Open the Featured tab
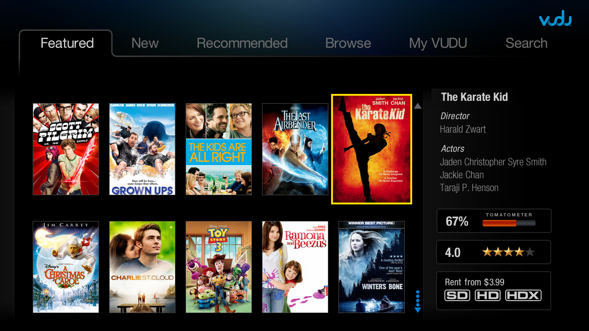589x331 pixels. click(x=67, y=43)
